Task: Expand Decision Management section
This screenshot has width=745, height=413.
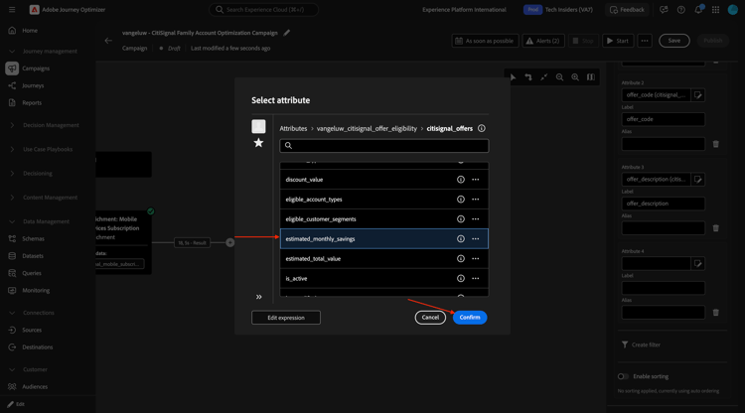Action: point(12,125)
